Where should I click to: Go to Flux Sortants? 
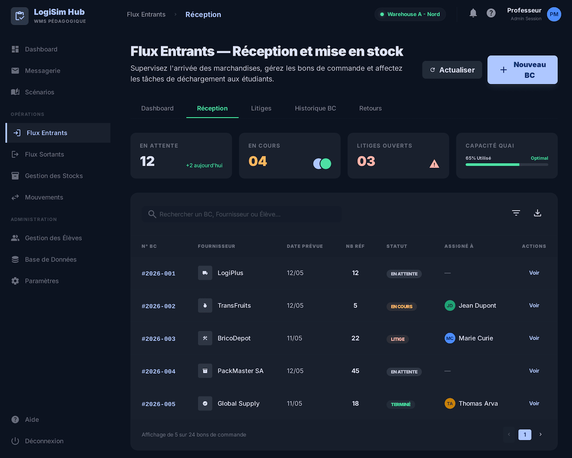[x=58, y=155]
